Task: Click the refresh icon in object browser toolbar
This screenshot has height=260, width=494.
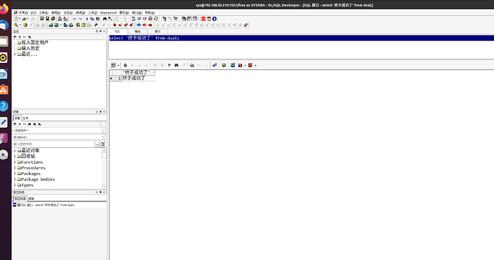Action: 15,124
